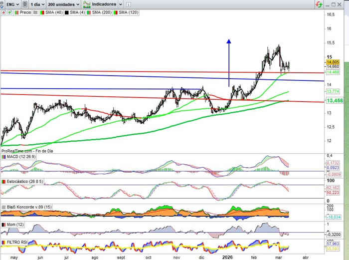Click the SMA (120) color swatch
Viewport: 349px width, 260px height.
pyautogui.click(x=116, y=11)
